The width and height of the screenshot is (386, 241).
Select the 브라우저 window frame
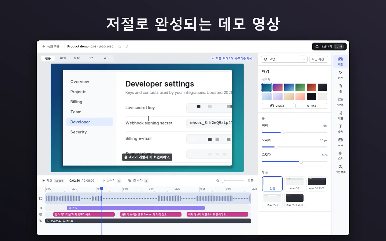[272, 200]
